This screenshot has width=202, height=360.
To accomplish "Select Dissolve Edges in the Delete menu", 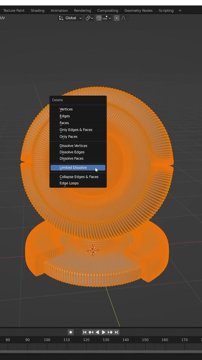I will pyautogui.click(x=72, y=152).
